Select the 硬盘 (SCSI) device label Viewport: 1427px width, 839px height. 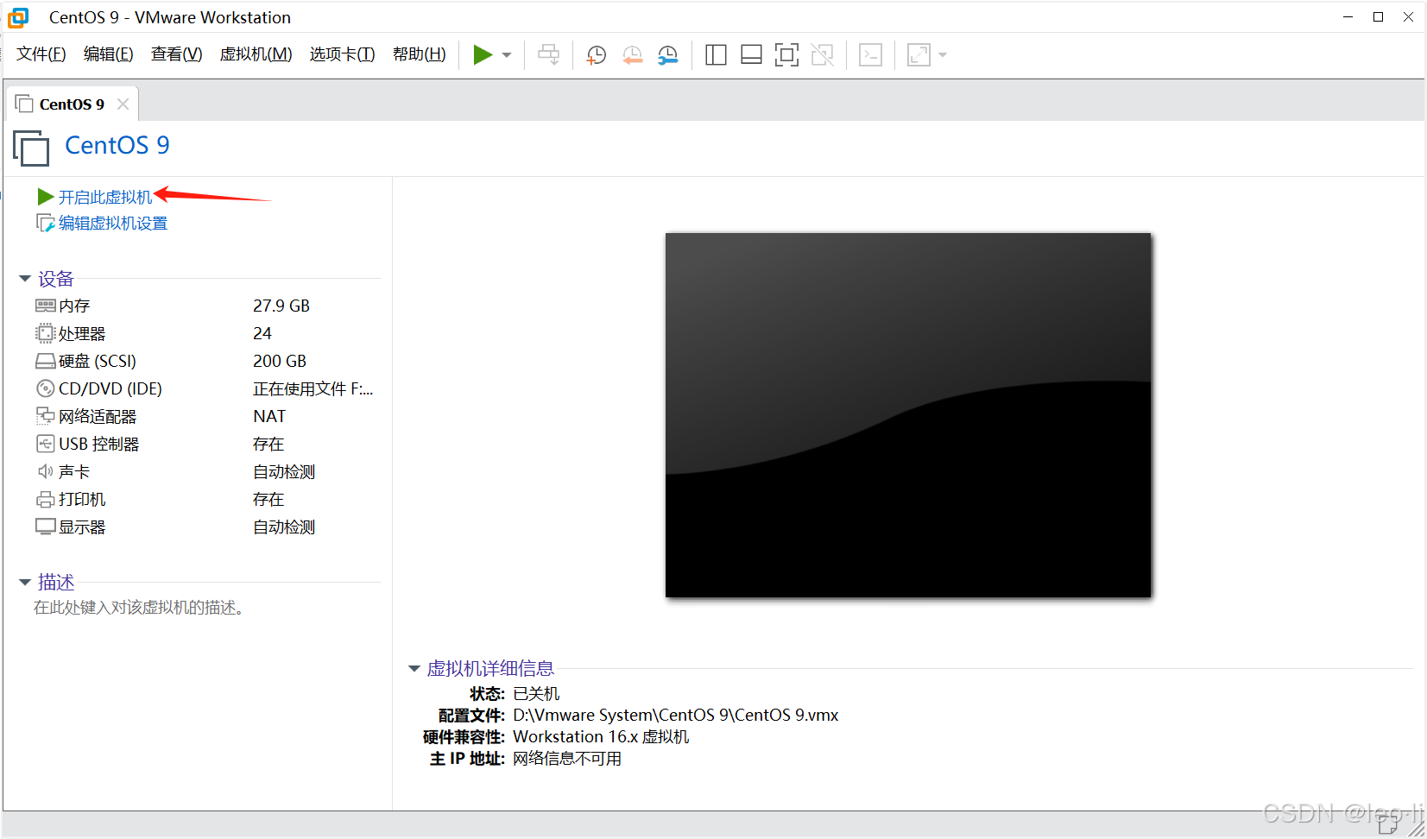pos(98,361)
